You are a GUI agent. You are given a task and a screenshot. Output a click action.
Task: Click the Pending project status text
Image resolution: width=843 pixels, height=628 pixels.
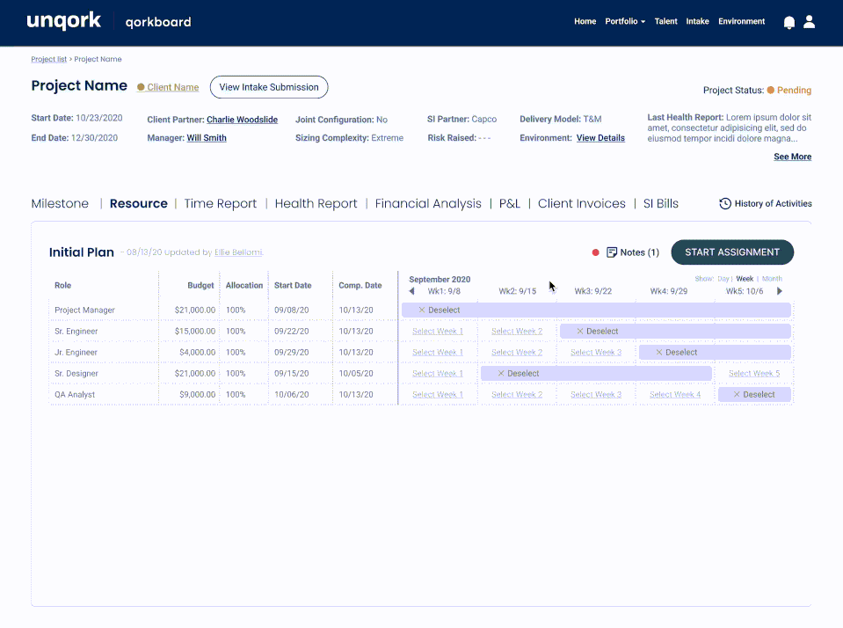[x=794, y=90]
